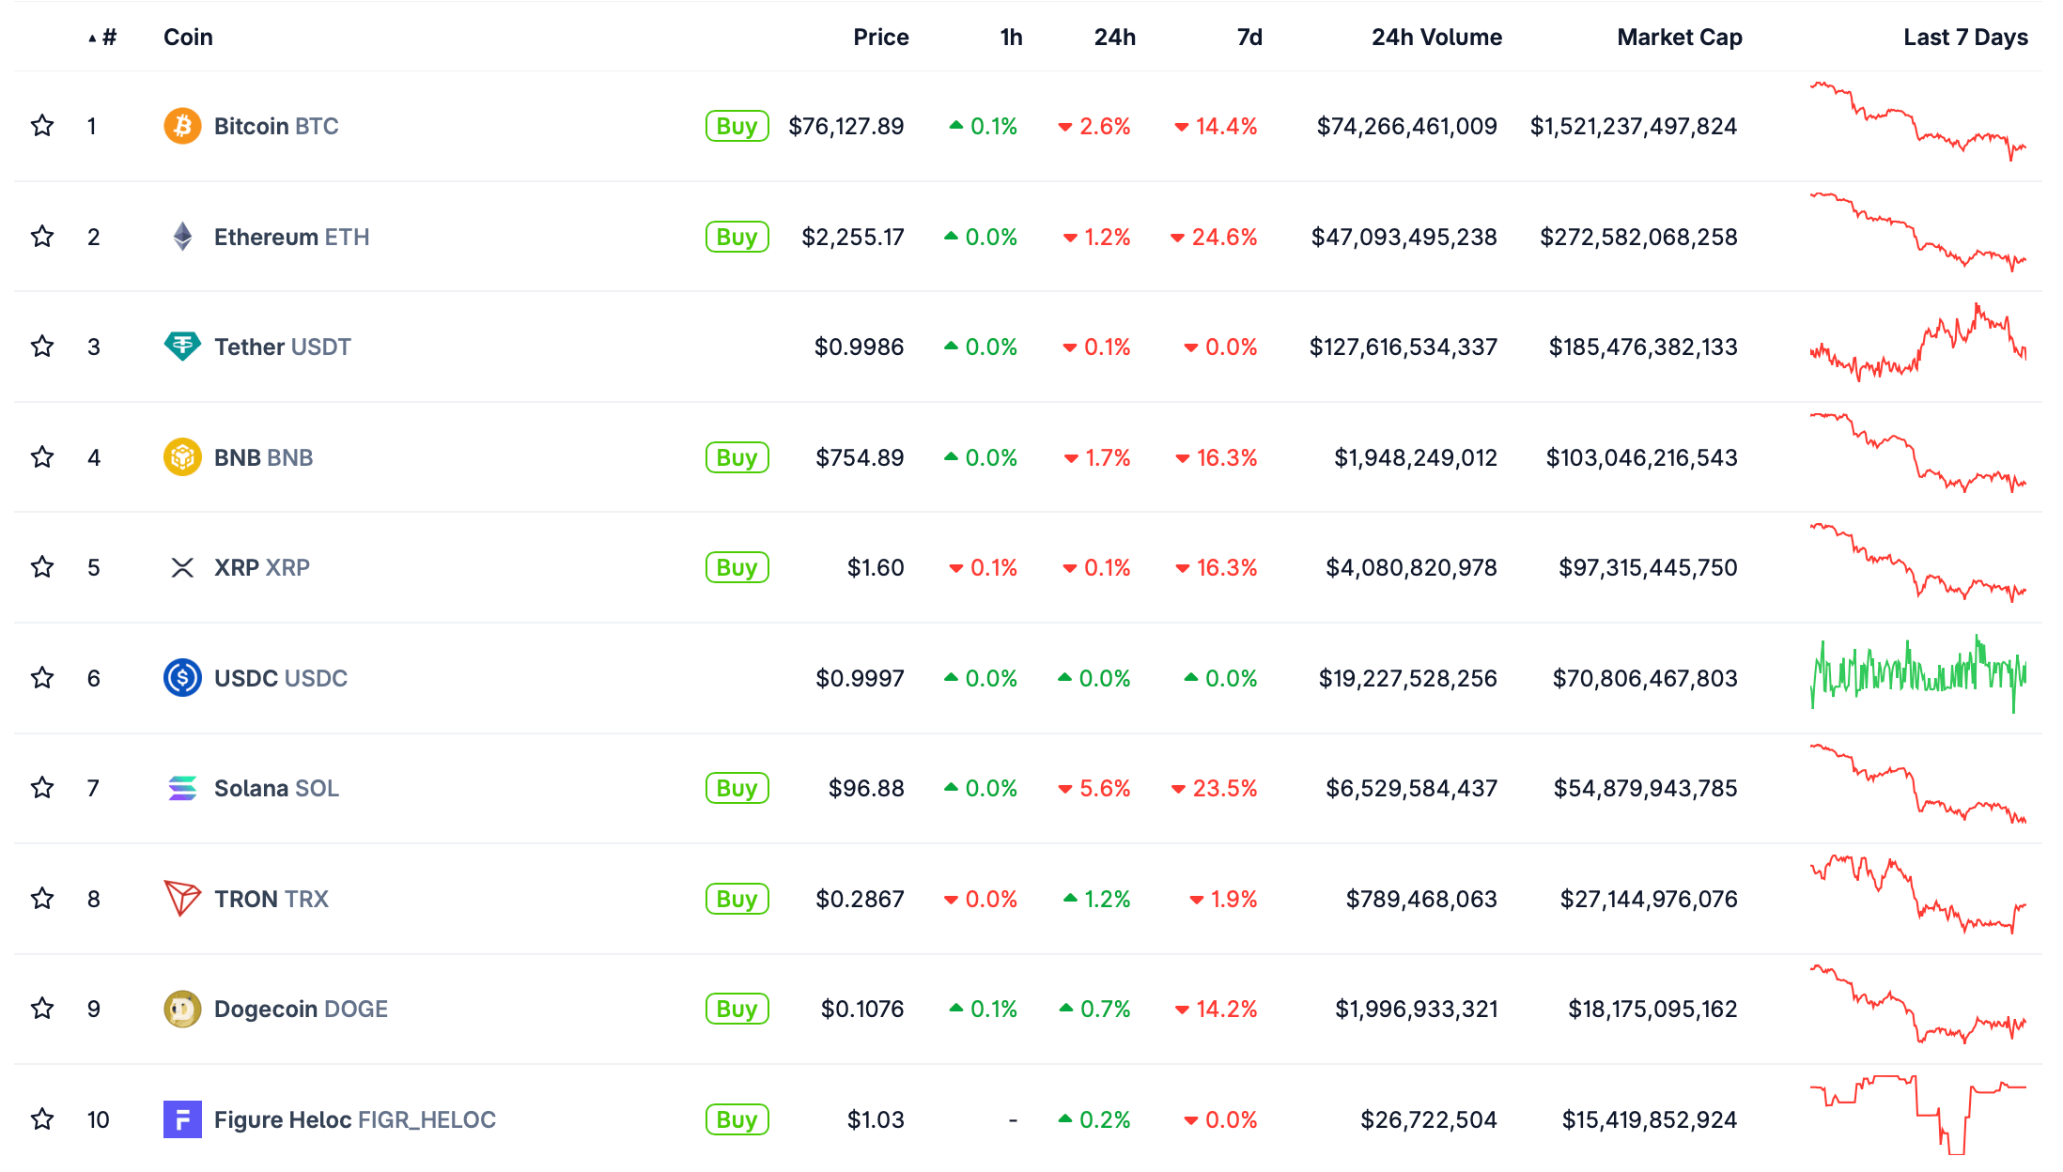Toggle favorite star for Solana

pos(42,788)
